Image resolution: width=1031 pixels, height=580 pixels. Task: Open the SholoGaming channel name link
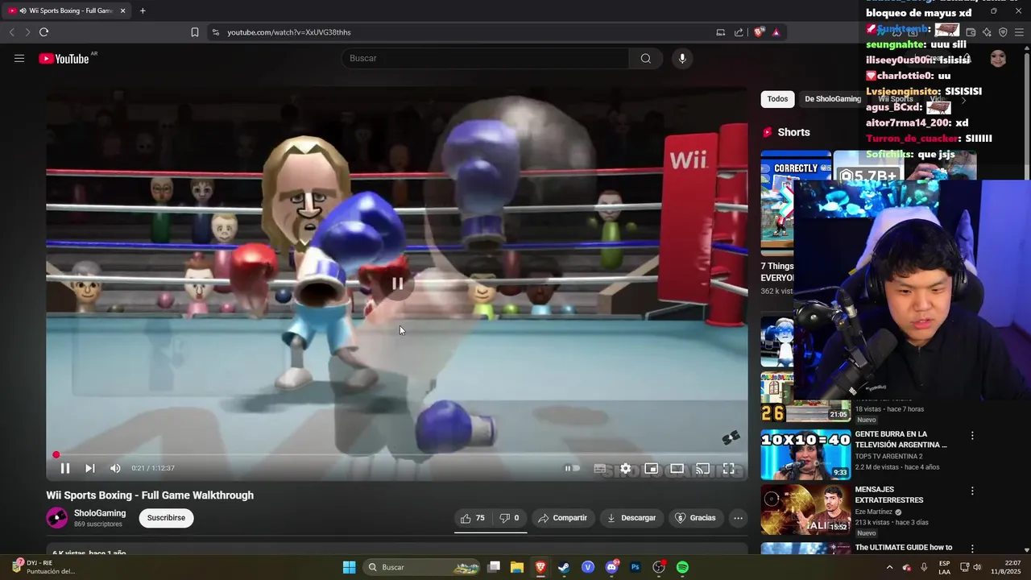(100, 513)
